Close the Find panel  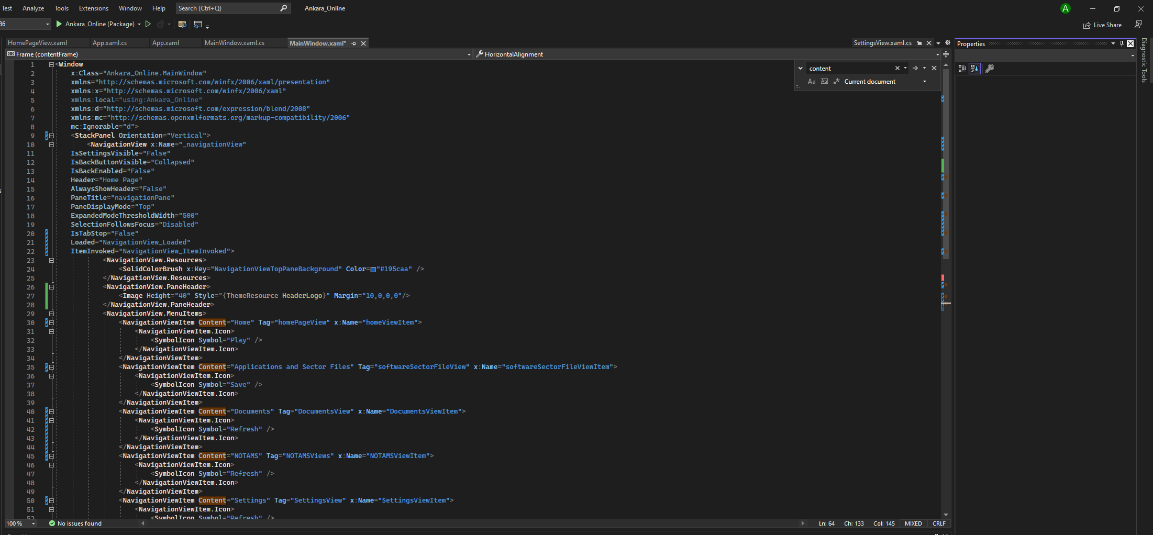tap(934, 68)
